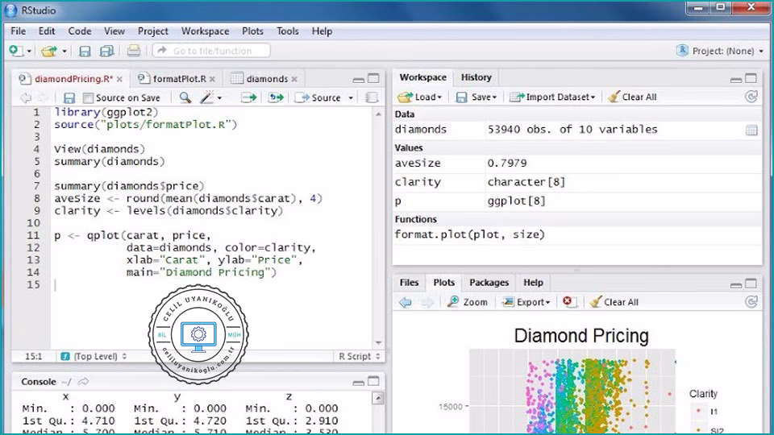This screenshot has height=435, width=774.
Task: Refresh the Workspace pane
Action: pos(751,97)
